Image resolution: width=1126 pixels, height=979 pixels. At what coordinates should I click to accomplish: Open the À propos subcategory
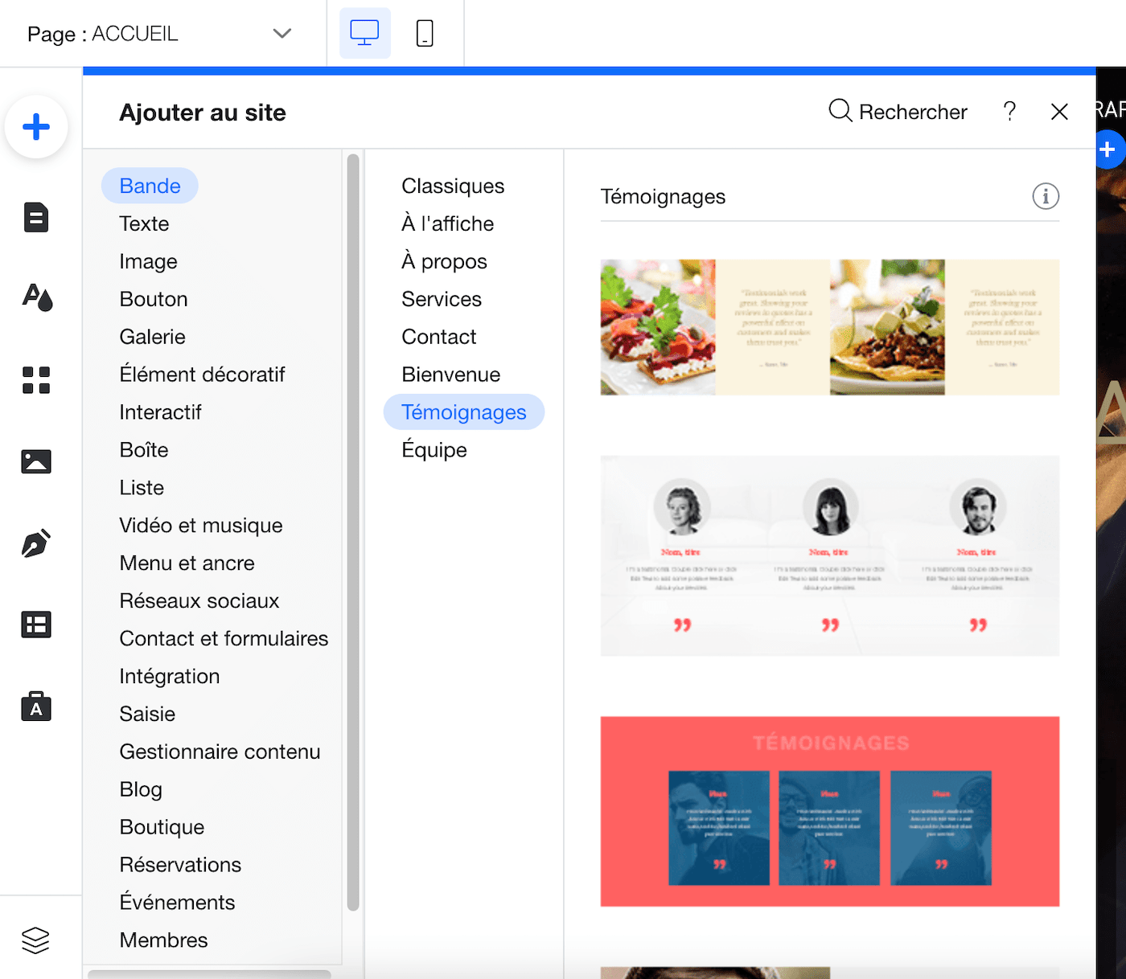444,261
